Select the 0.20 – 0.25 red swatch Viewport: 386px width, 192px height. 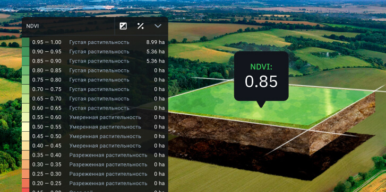click(x=25, y=183)
